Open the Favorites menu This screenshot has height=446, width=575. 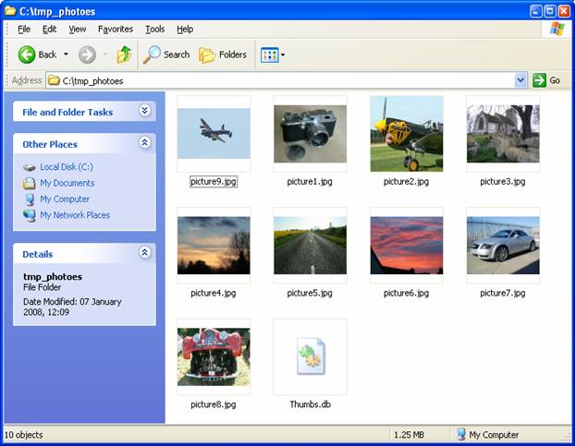point(116,30)
